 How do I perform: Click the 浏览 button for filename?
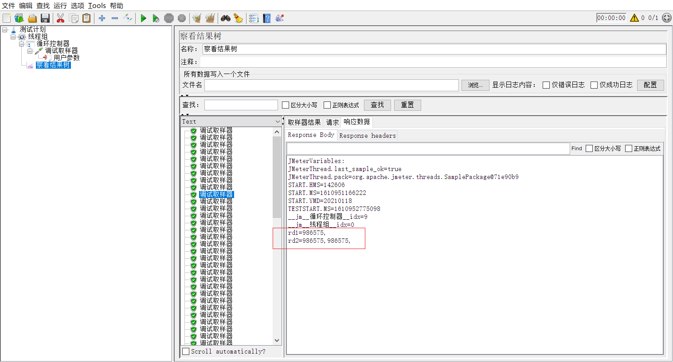pyautogui.click(x=475, y=85)
